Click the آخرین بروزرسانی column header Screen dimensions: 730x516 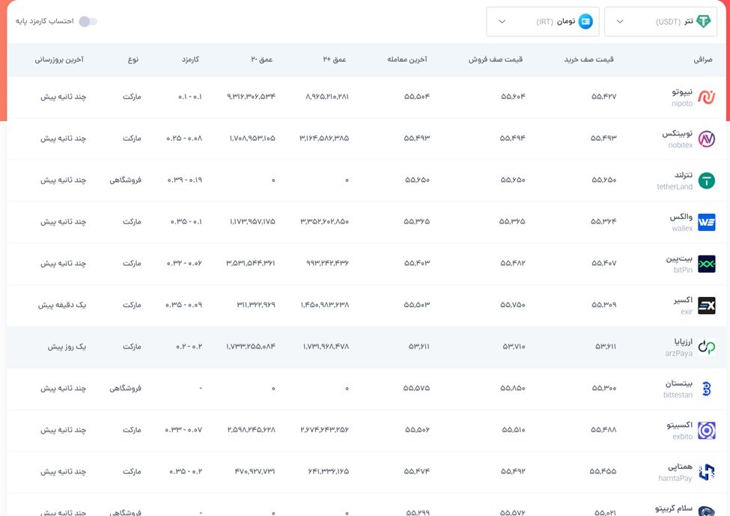(x=59, y=59)
